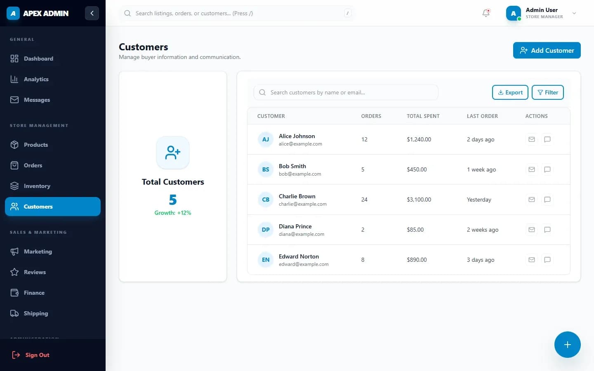Navigate to Reviews
Screen dimensions: 594x371
click(53, 272)
